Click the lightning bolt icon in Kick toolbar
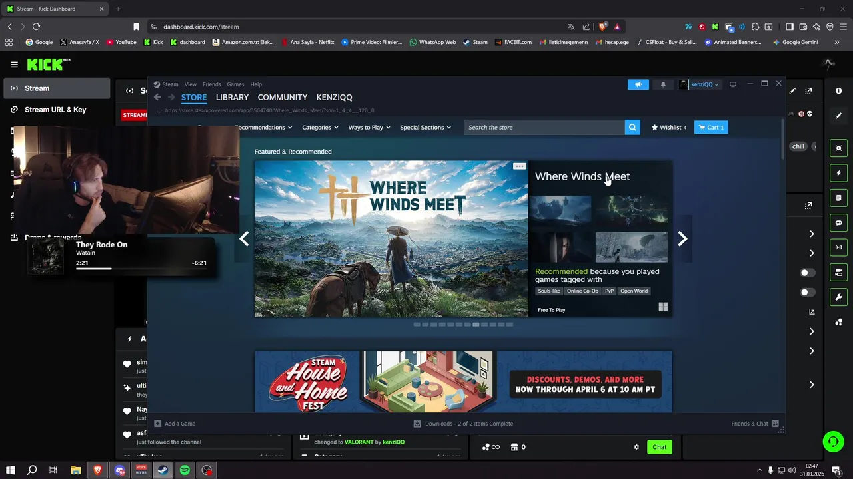The width and height of the screenshot is (853, 479). [838, 173]
